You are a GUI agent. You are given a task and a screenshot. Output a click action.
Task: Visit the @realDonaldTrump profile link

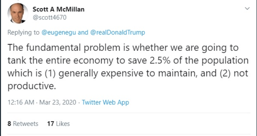[117, 32]
